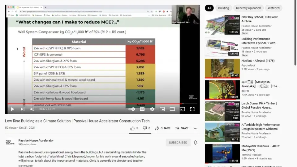Open video settings gear
This screenshot has height=167, width=297.
pyautogui.click(x=152, y=109)
